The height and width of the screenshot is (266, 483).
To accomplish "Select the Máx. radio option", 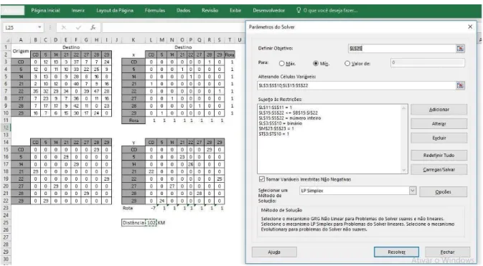I will click(281, 63).
